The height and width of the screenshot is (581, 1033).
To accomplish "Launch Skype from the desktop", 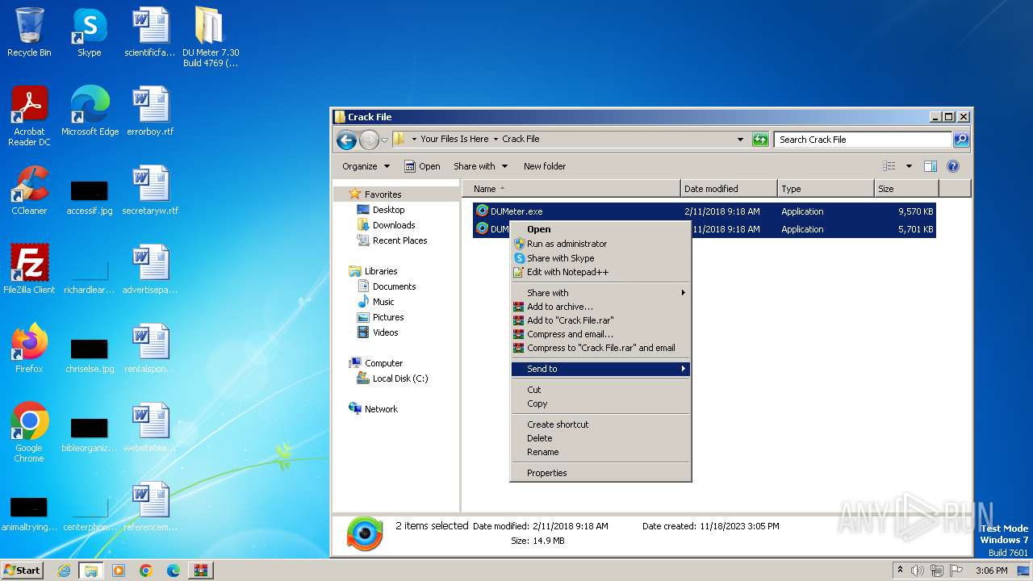I will pyautogui.click(x=90, y=32).
